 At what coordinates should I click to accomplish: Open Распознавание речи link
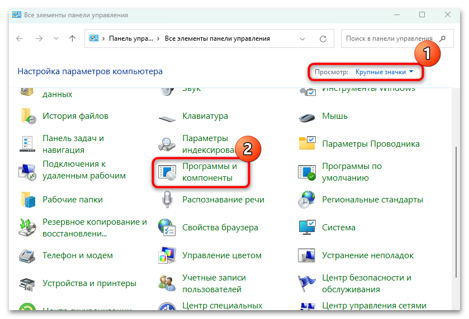(224, 200)
